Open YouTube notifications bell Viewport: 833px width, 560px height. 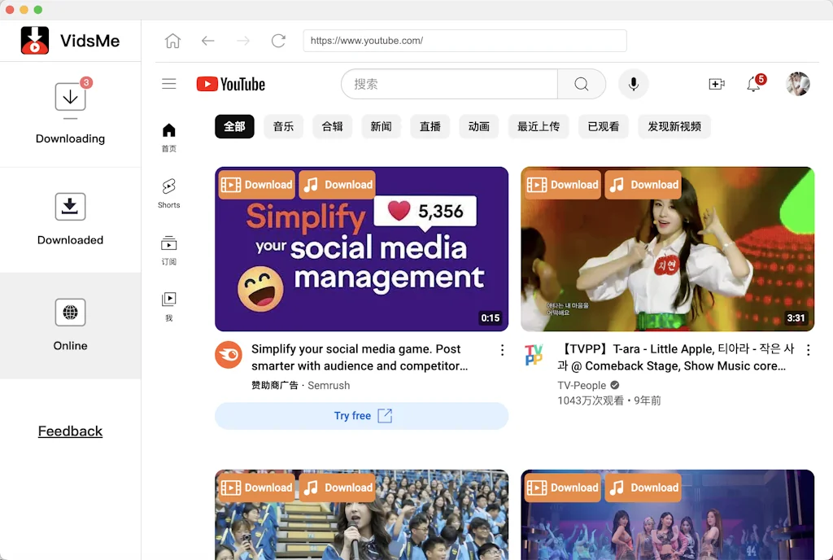[x=752, y=84]
